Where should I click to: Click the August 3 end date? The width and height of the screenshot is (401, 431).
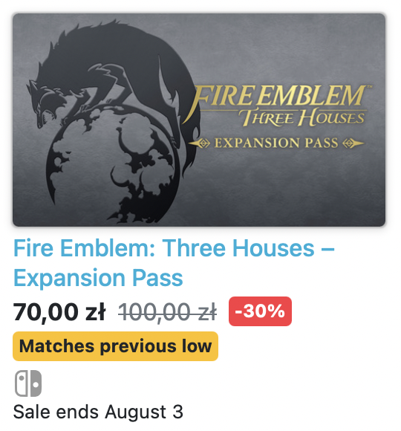pos(144,412)
